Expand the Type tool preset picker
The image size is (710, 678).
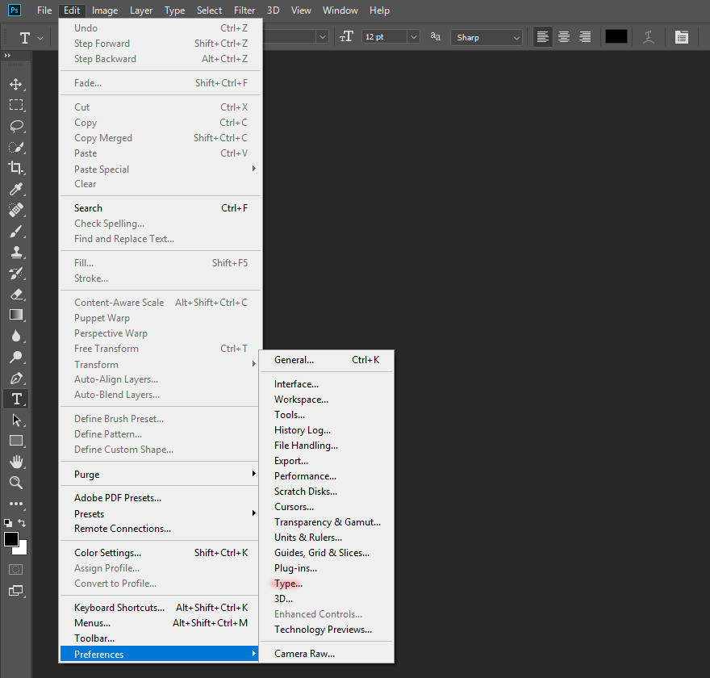pyautogui.click(x=40, y=38)
